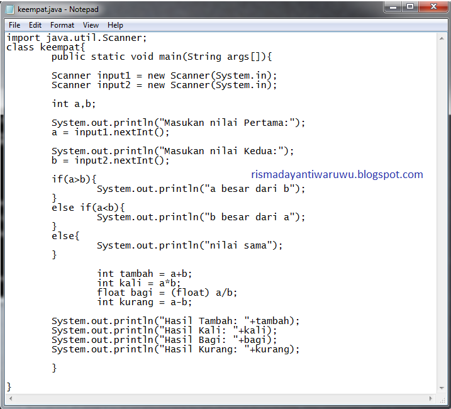
Task: Click the 'Hasil Kali:' println line
Action: pos(164,330)
